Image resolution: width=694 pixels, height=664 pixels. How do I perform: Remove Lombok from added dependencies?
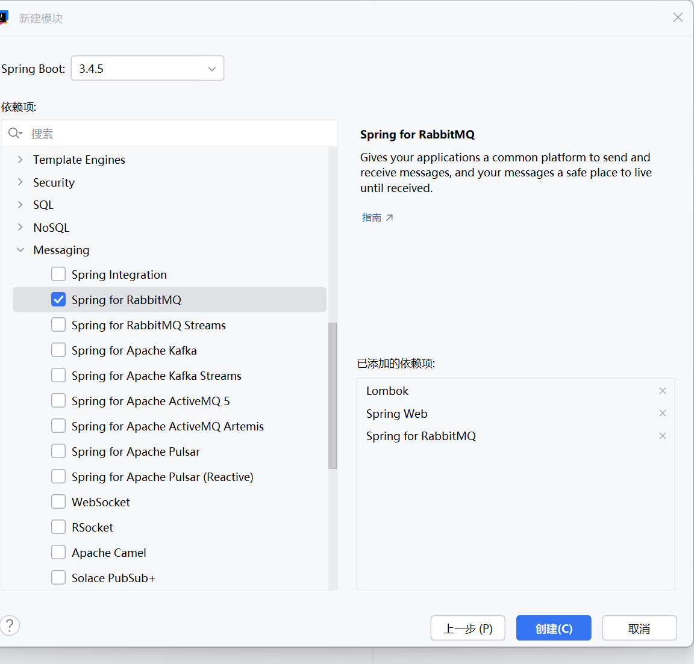pyautogui.click(x=663, y=391)
